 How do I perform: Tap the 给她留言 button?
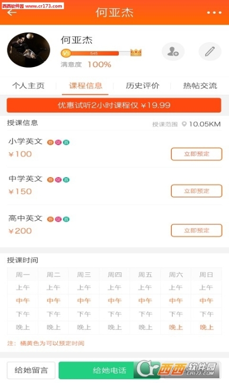(31, 370)
